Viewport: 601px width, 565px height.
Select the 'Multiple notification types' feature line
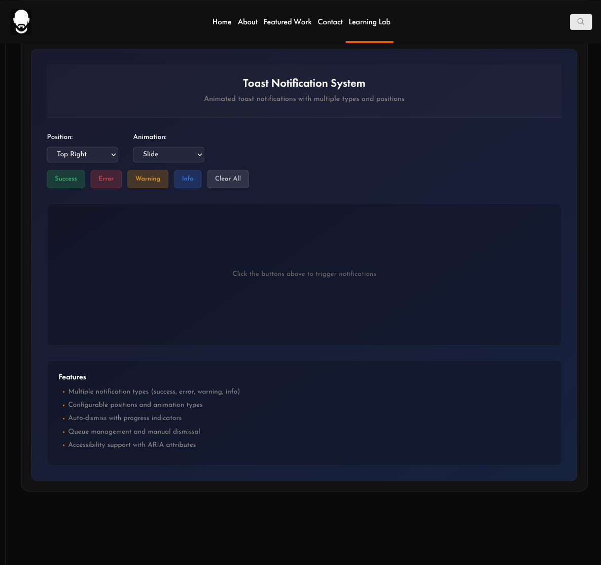(154, 392)
